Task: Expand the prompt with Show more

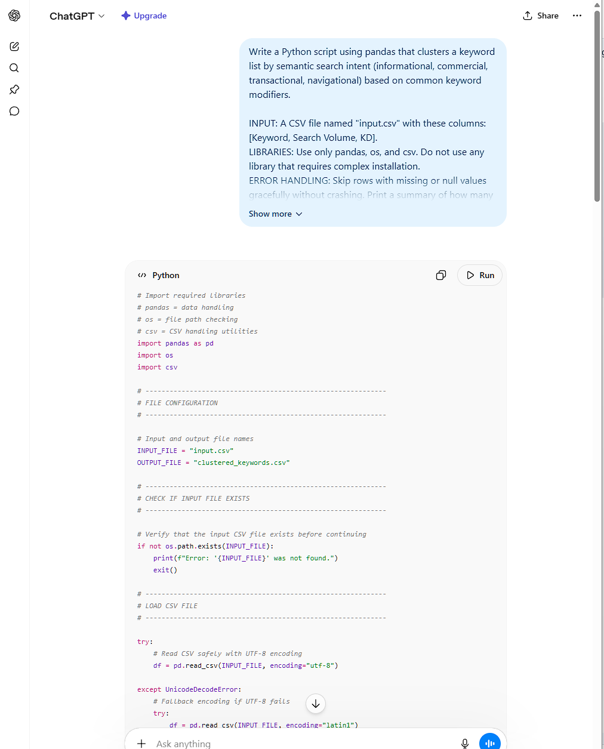Action: pos(276,214)
